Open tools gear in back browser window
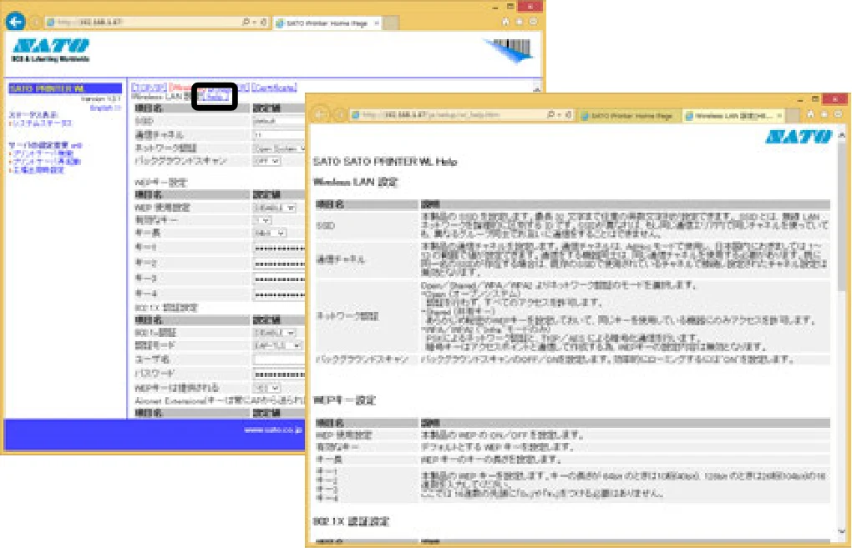 coord(533,22)
